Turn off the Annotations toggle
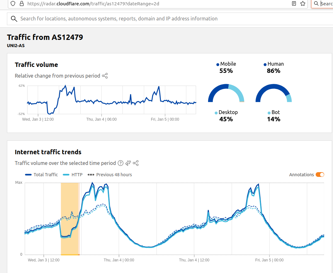Screen dimensions: 333x273 [x=320, y=174]
